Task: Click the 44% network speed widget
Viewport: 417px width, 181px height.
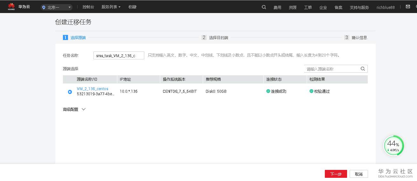Action: coord(394,146)
